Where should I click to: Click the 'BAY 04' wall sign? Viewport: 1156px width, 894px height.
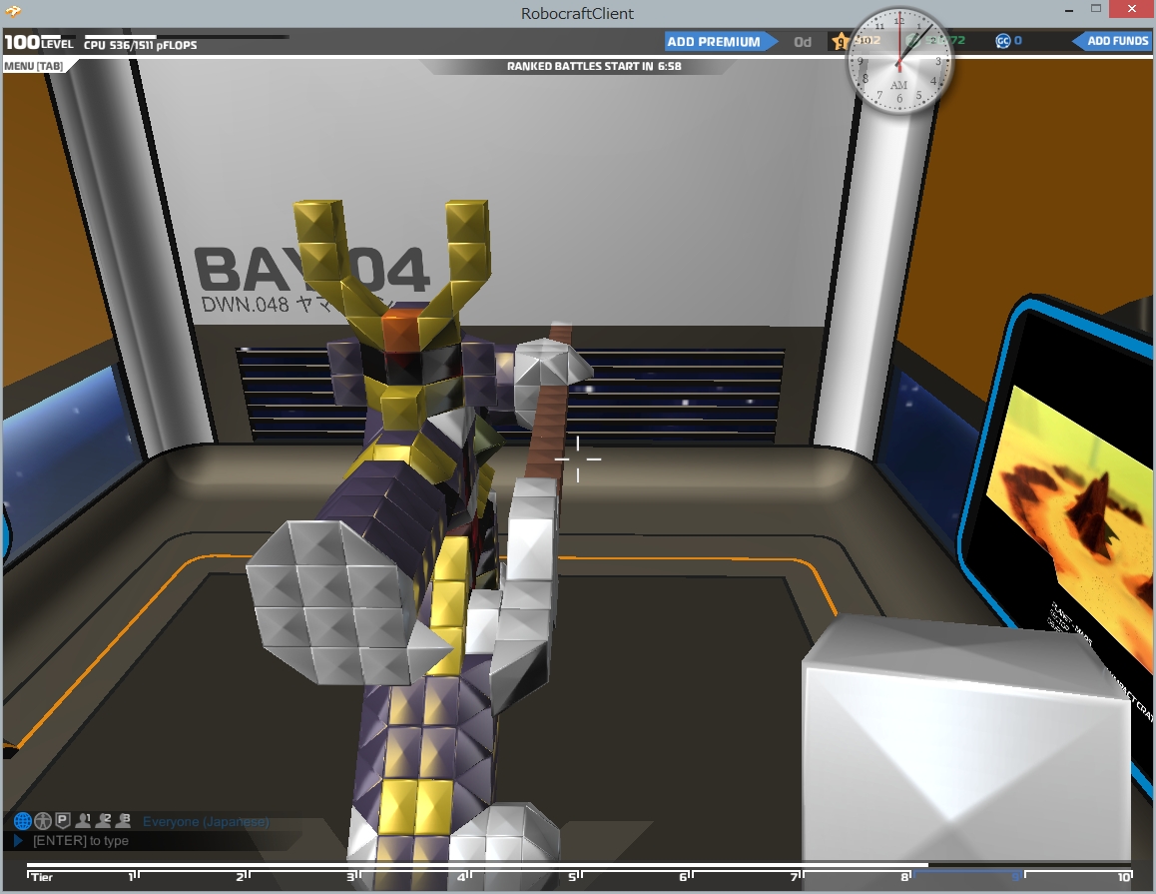[x=311, y=270]
